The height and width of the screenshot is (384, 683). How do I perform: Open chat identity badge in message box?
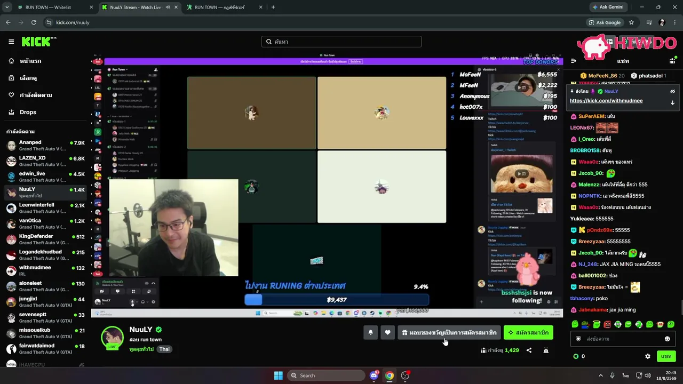(x=578, y=339)
